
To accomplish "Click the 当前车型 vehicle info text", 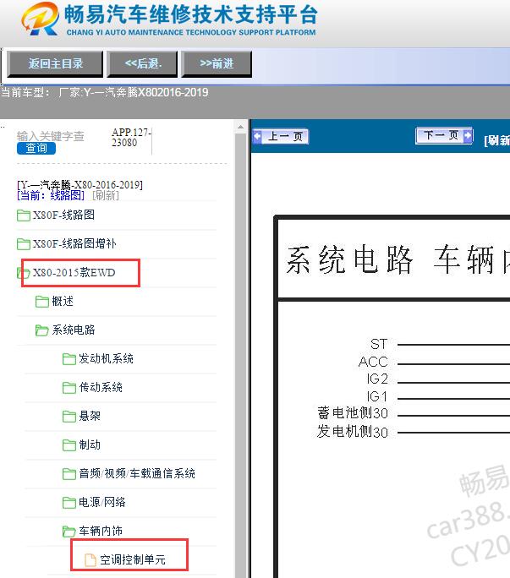I will [104, 92].
